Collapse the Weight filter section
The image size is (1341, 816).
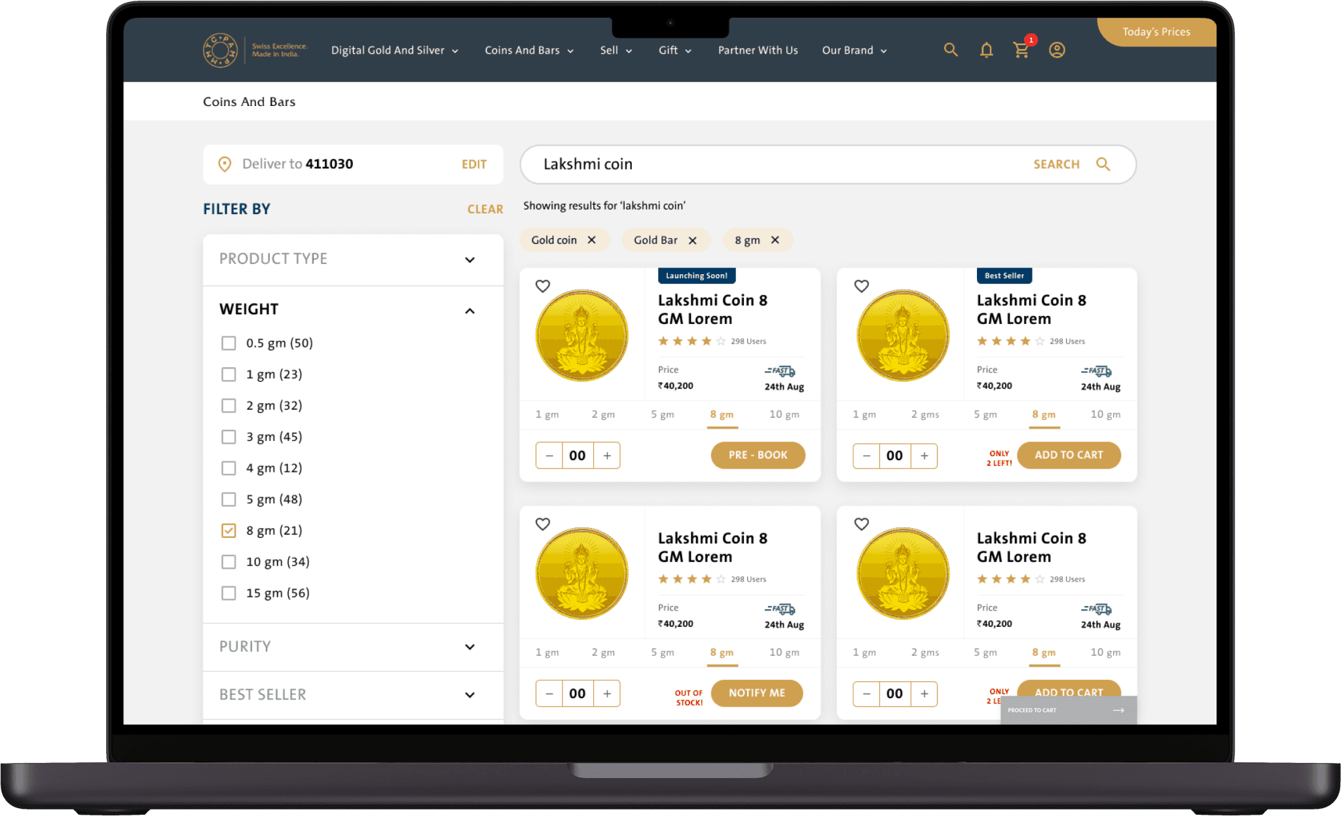click(x=469, y=311)
